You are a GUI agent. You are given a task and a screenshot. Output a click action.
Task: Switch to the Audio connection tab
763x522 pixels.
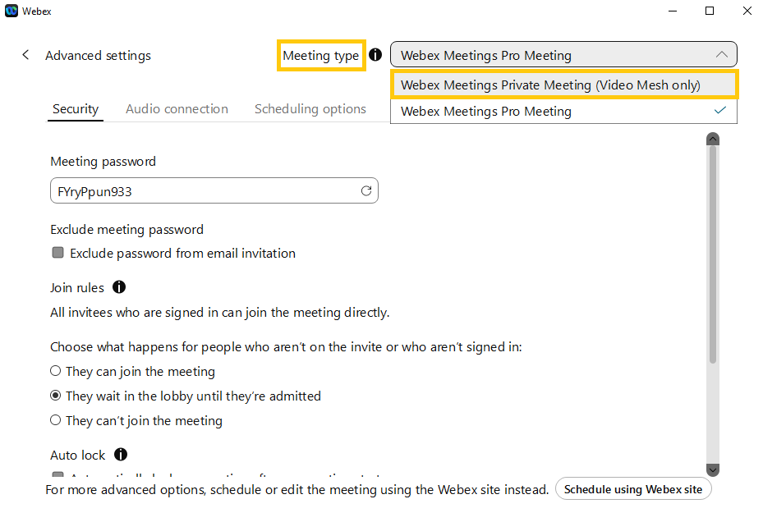(x=177, y=108)
